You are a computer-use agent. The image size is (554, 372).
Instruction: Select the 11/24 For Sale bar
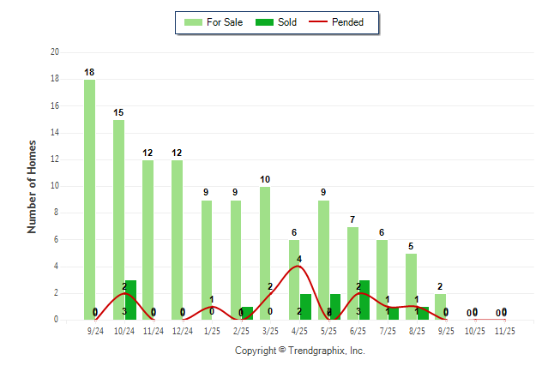pos(148,240)
